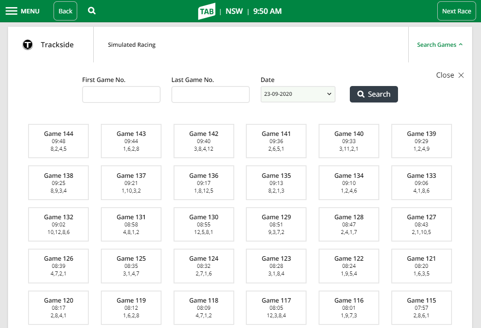The image size is (481, 328).
Task: Click Game 116 tile
Action: tap(349, 308)
